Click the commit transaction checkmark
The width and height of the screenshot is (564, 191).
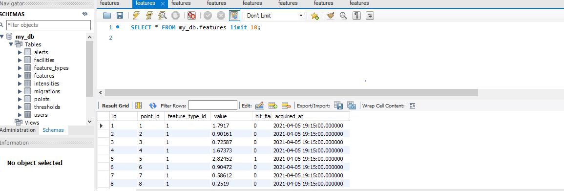point(208,16)
